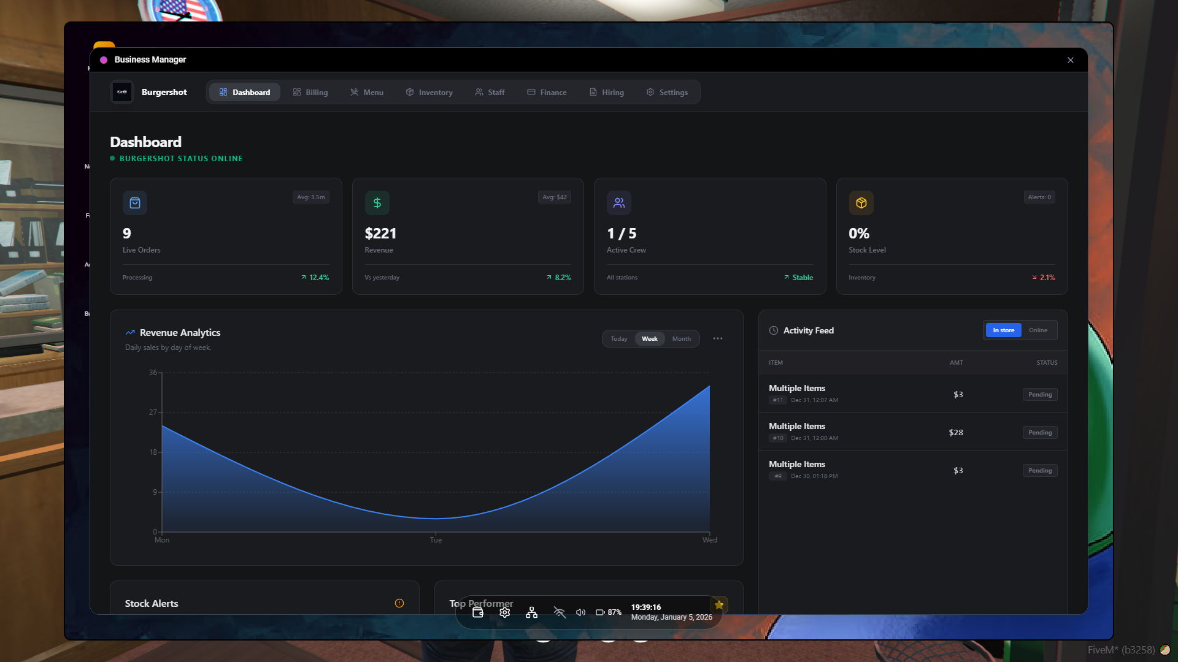Click the Burgershot business logo

click(x=121, y=92)
